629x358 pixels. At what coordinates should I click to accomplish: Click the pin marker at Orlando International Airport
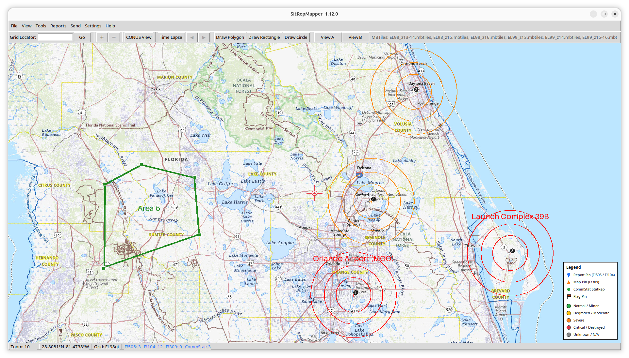356,292
